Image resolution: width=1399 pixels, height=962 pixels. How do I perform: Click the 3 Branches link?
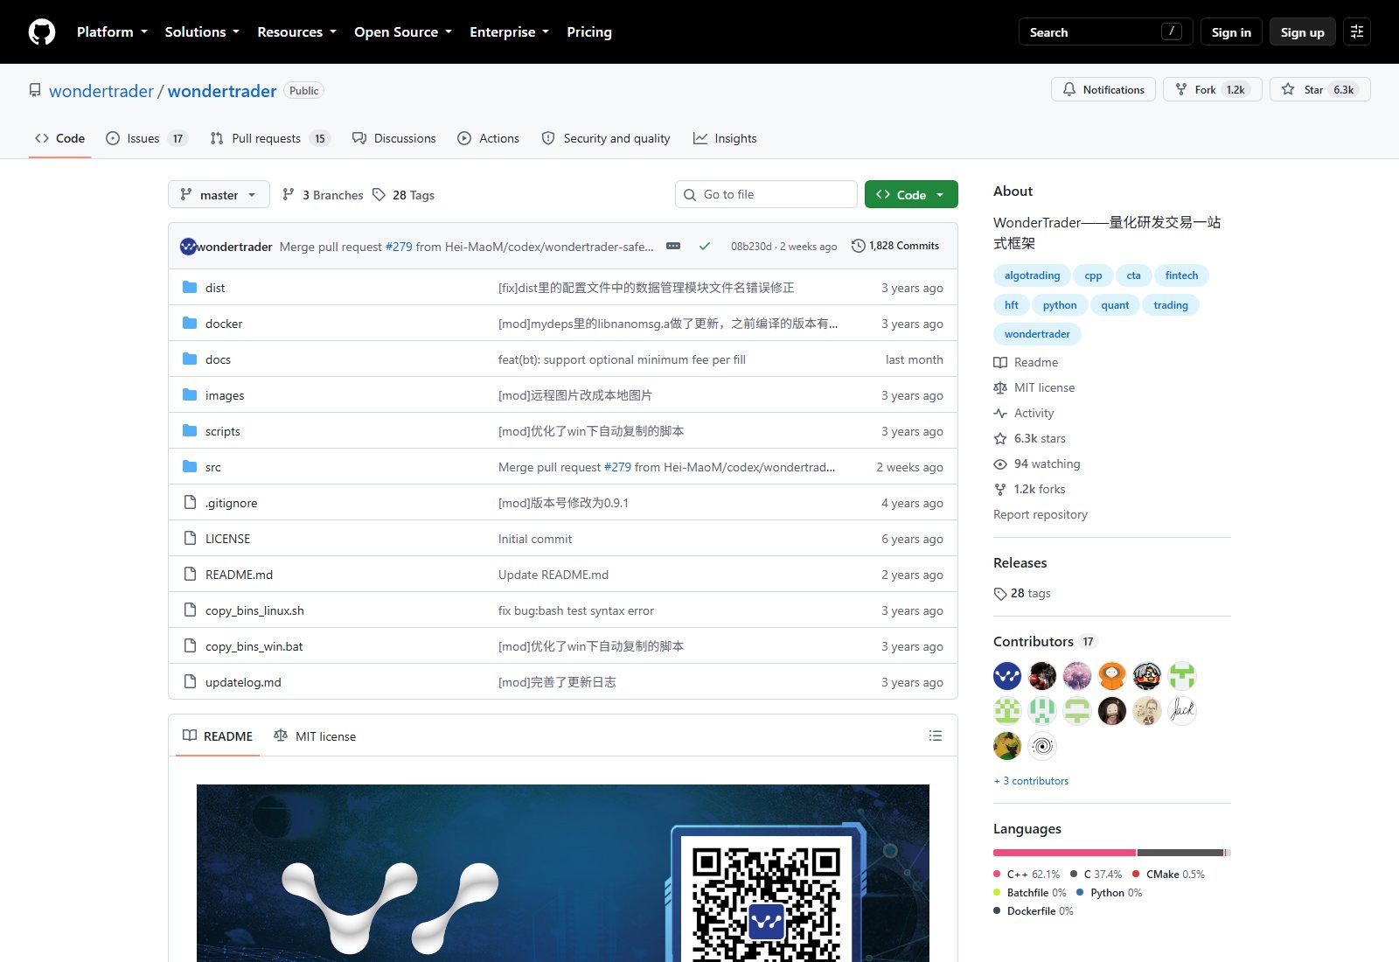(x=323, y=195)
